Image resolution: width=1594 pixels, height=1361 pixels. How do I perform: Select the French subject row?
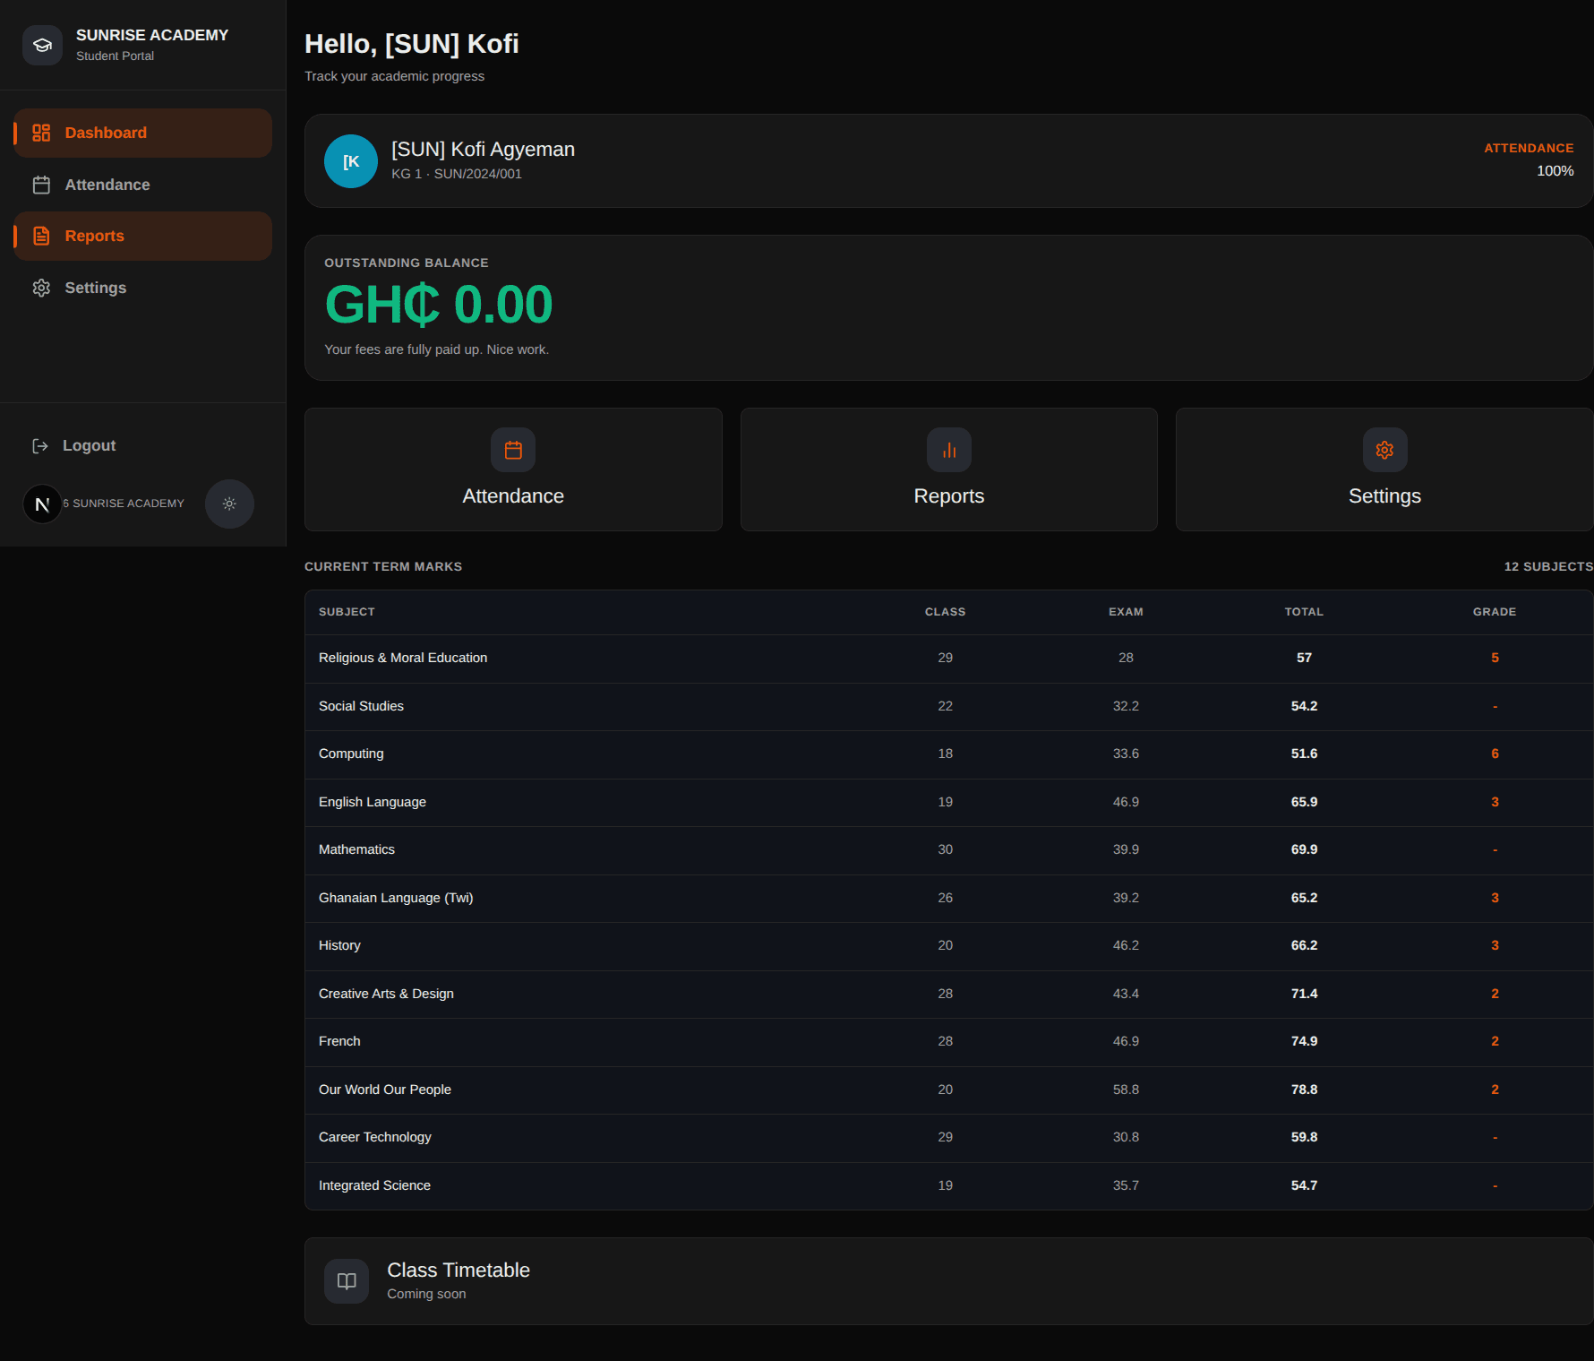point(949,1042)
